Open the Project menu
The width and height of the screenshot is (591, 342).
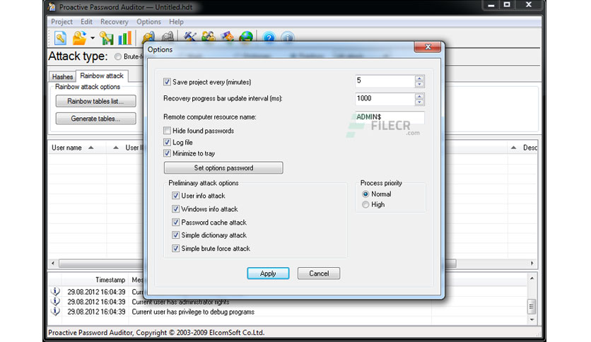click(62, 22)
